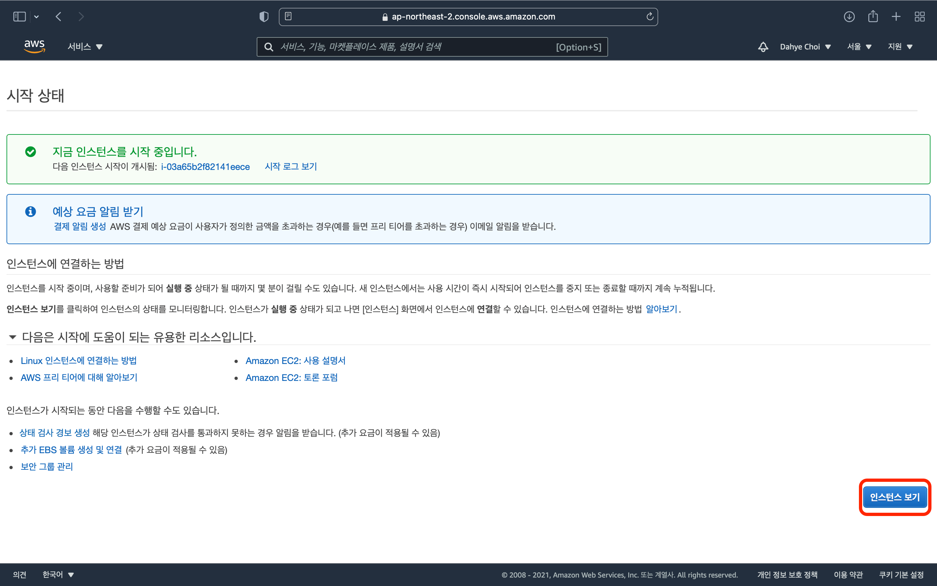Click 추가 EBS 볼륨 생성 및 연결 link
The height and width of the screenshot is (586, 937).
[x=71, y=450]
